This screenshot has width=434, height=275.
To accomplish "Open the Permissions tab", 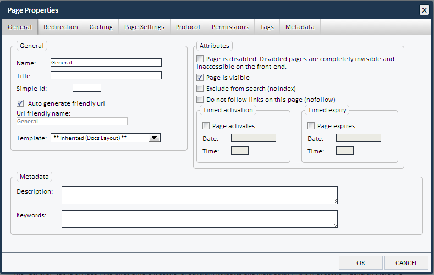I will (x=230, y=27).
